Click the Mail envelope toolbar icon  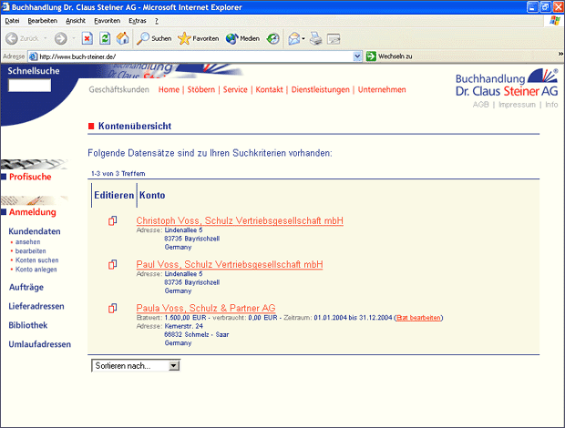click(x=294, y=38)
